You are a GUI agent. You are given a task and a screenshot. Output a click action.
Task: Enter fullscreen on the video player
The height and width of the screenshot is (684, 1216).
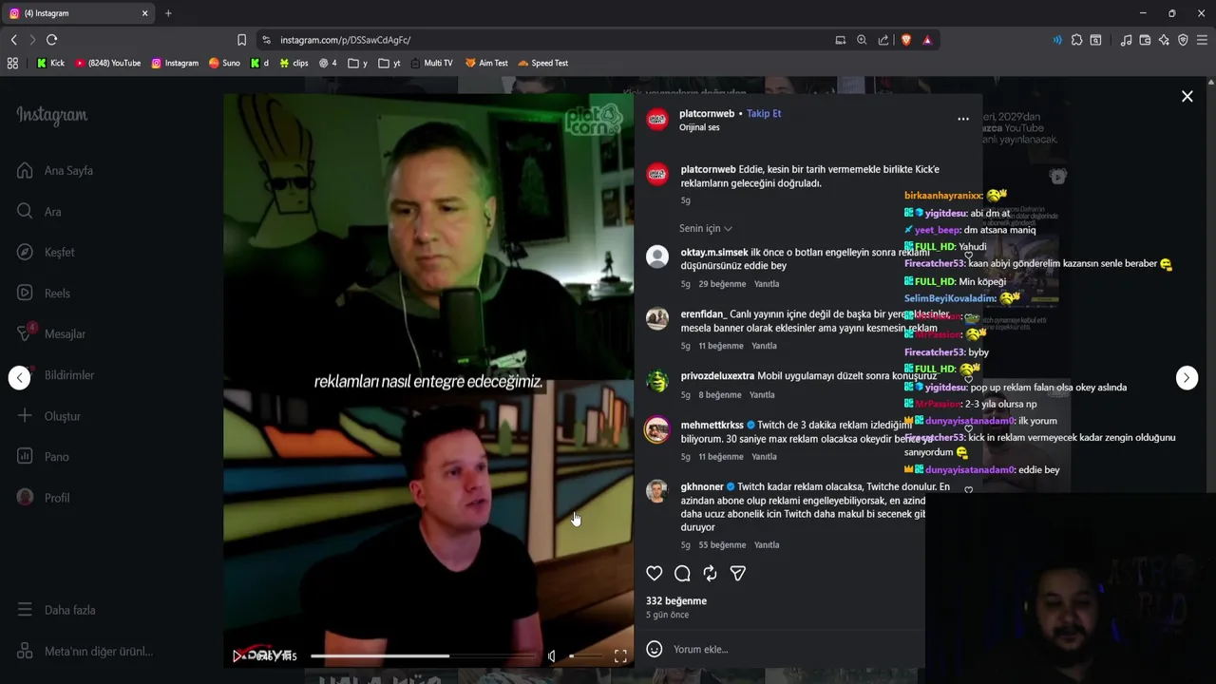coord(620,655)
